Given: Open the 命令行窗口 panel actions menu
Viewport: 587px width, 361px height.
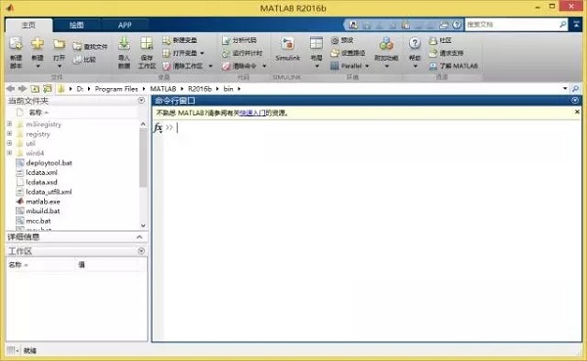Looking at the screenshot, I should pos(575,101).
